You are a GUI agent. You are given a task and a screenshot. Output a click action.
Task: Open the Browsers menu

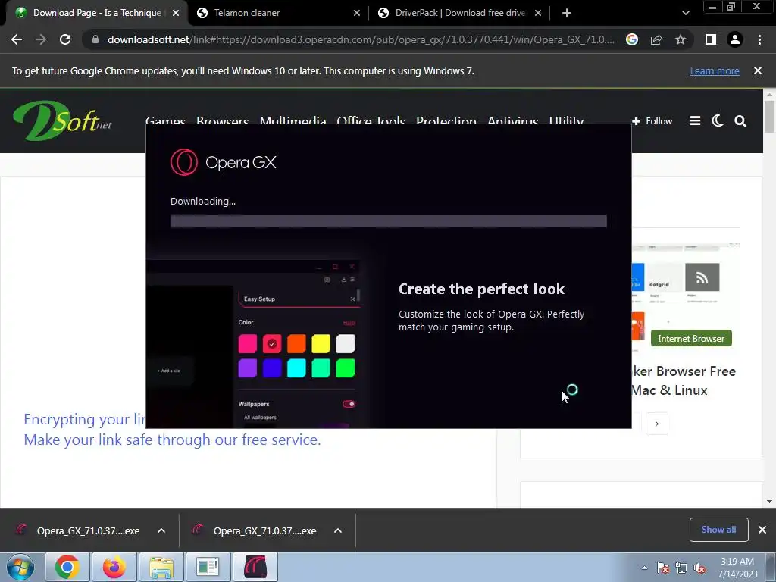click(222, 120)
